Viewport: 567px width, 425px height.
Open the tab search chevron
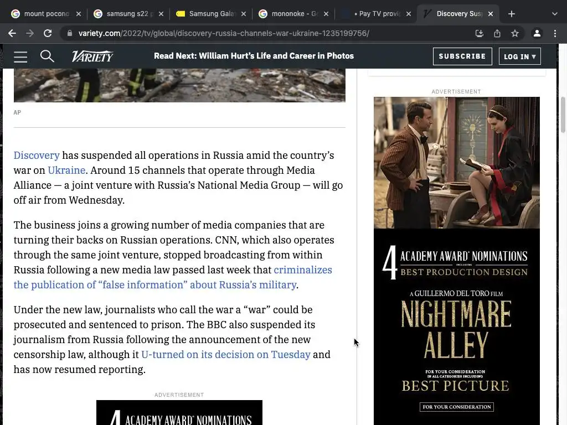click(x=555, y=14)
